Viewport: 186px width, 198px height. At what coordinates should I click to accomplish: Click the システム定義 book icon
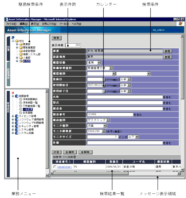pos(17,133)
